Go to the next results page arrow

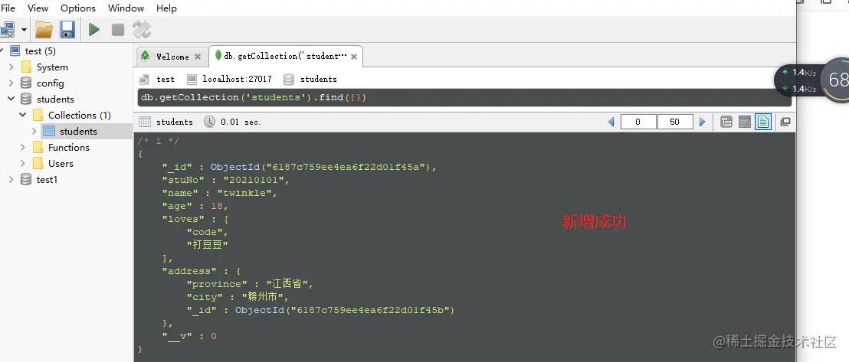click(x=703, y=122)
